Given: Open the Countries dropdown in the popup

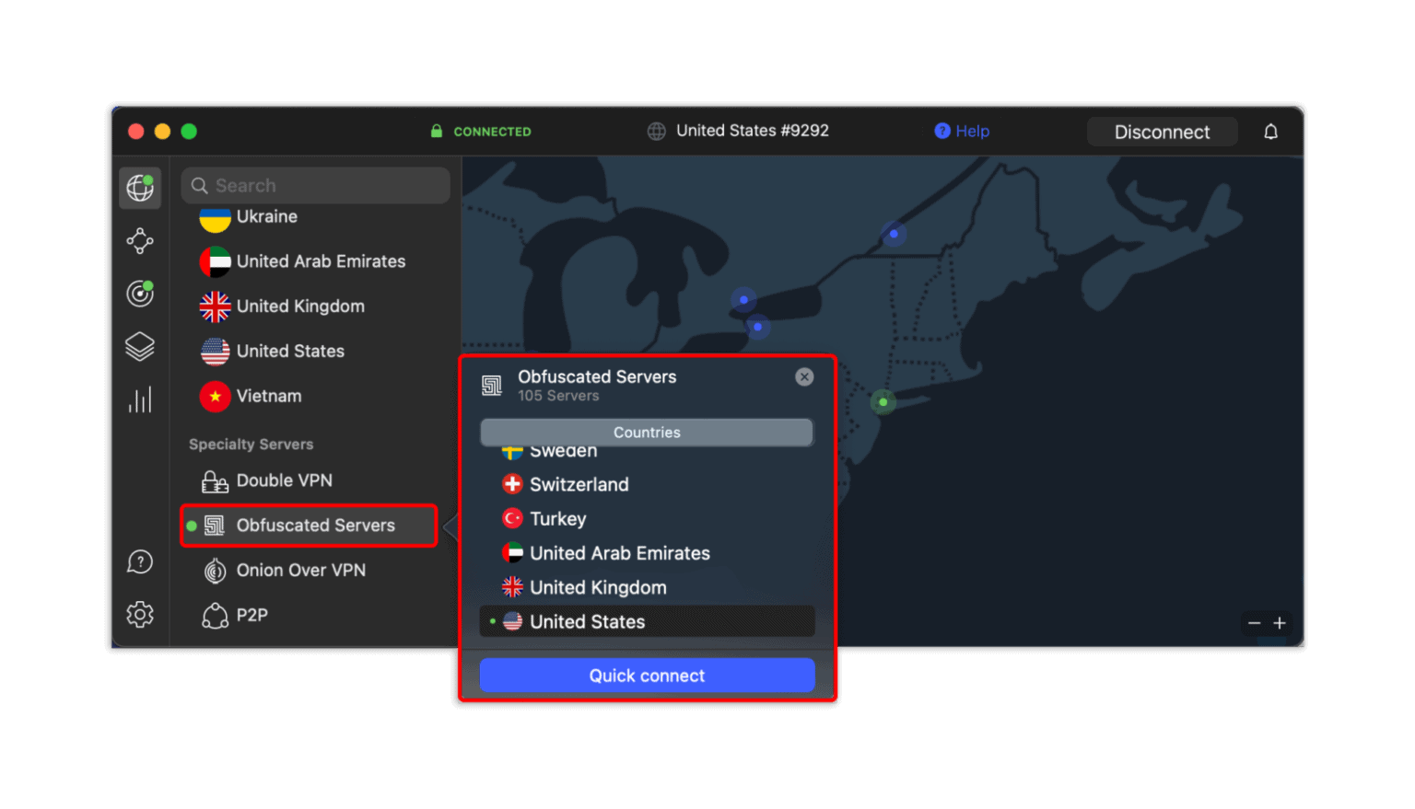Looking at the screenshot, I should pos(647,432).
